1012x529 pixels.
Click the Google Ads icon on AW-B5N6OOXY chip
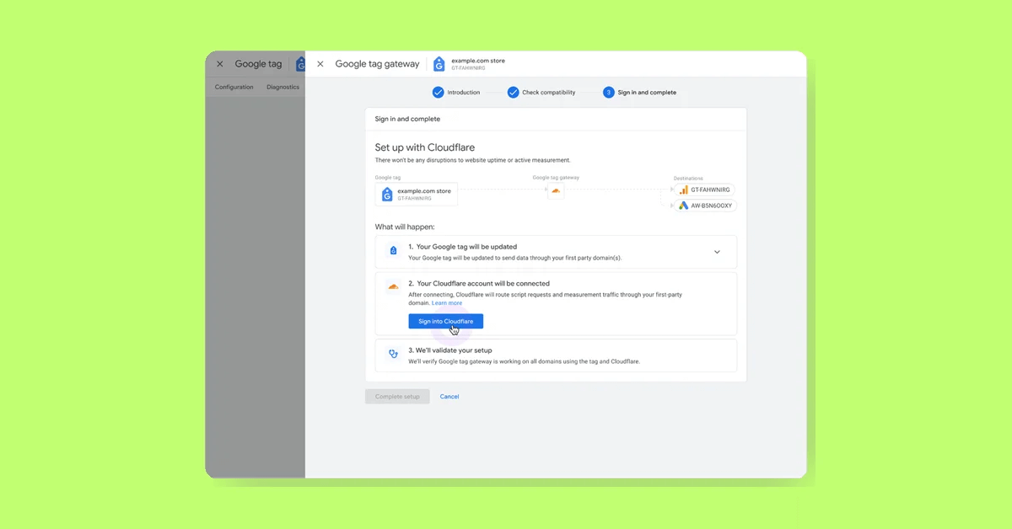[x=682, y=205]
